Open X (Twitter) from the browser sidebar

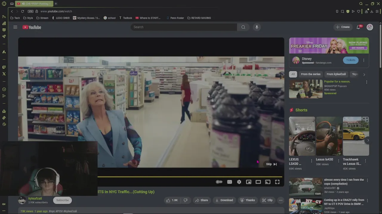pos(4,74)
